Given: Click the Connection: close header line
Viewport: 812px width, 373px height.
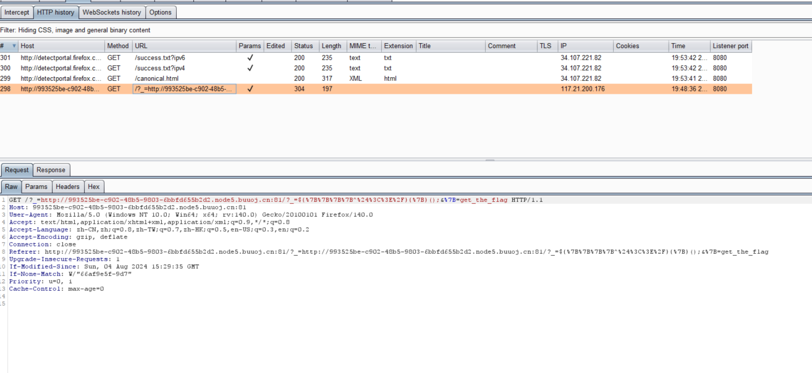Looking at the screenshot, I should click(43, 245).
